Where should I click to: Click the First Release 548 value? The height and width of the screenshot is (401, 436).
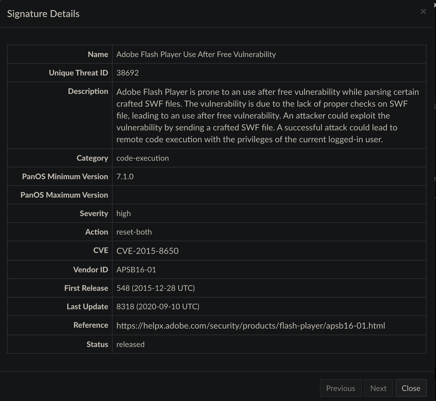click(x=155, y=288)
